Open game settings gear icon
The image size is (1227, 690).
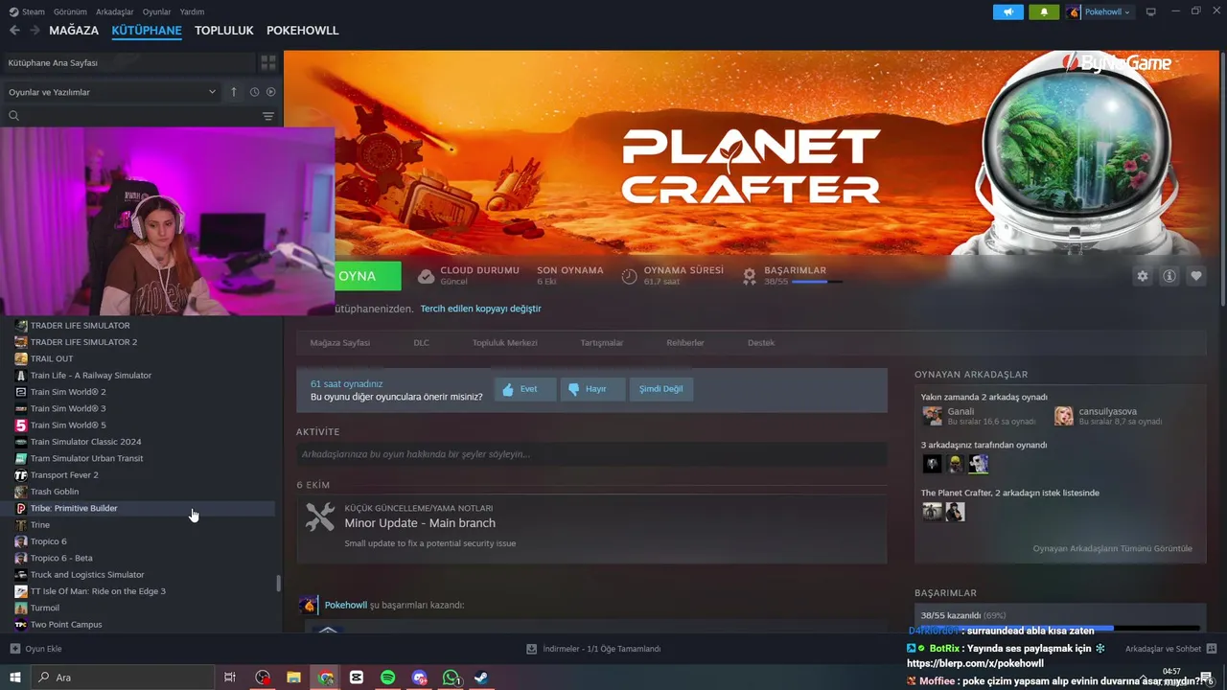(1142, 276)
